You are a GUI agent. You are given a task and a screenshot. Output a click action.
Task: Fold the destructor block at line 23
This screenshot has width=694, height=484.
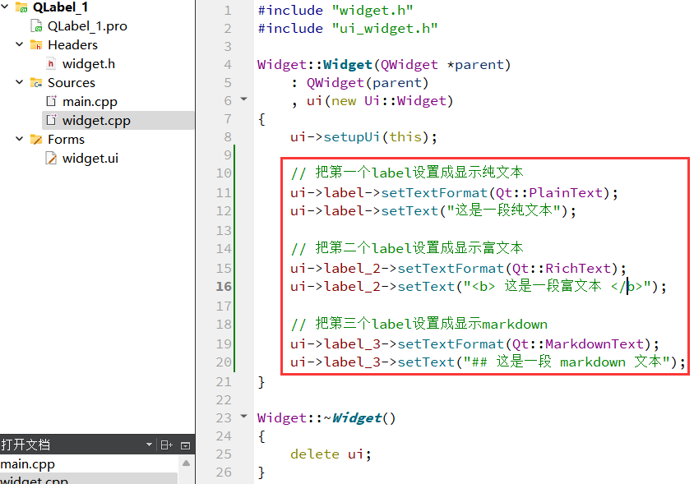pyautogui.click(x=244, y=416)
